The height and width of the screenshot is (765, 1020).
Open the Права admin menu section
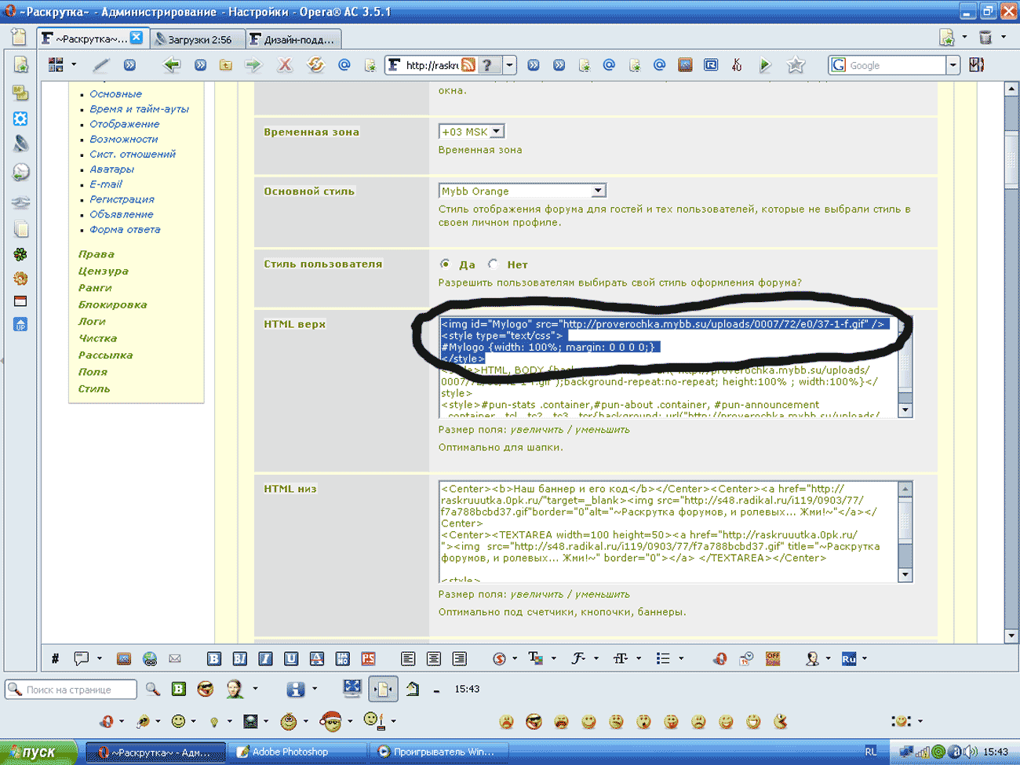(97, 254)
